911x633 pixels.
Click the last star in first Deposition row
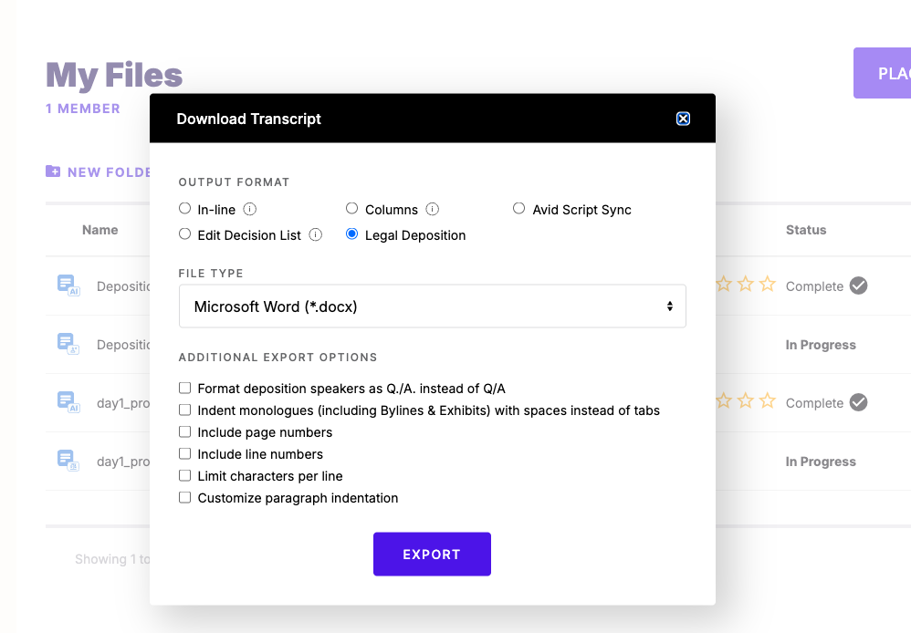click(x=768, y=284)
